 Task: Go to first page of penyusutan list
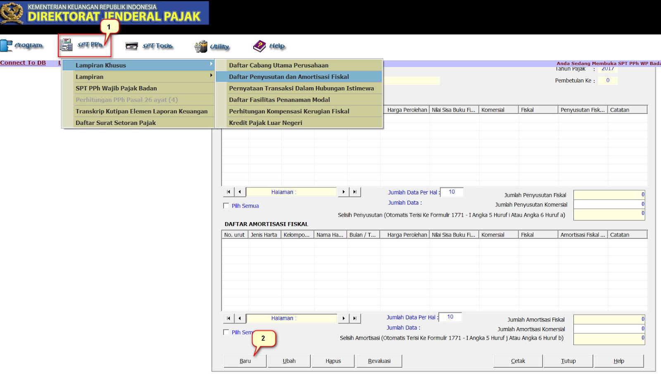[x=228, y=192]
